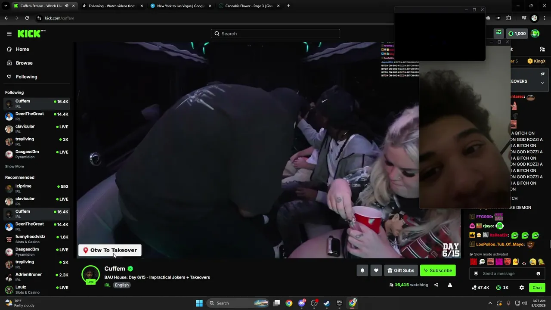551x310 pixels.
Task: Open treyliving channel in the Following list
Action: pos(37,141)
